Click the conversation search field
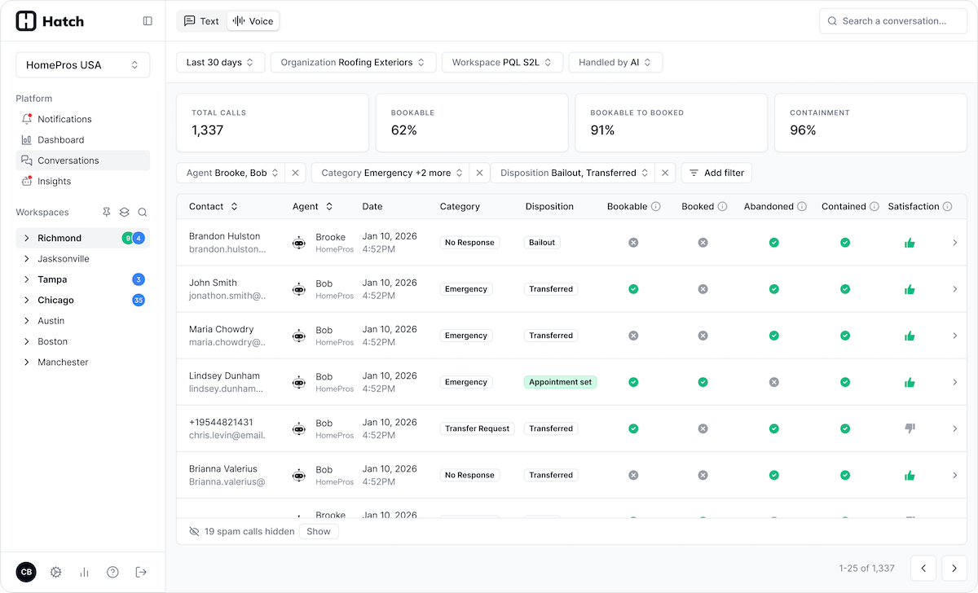The width and height of the screenshot is (978, 593). pyautogui.click(x=893, y=20)
